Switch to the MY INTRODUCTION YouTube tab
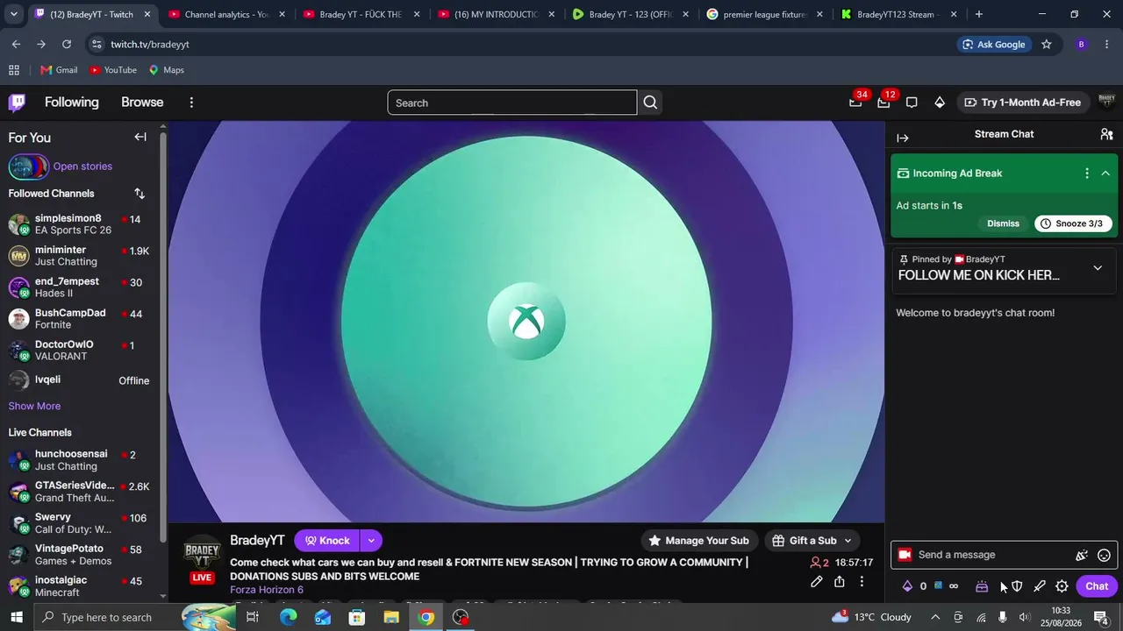Image resolution: width=1123 pixels, height=631 pixels. (x=495, y=14)
